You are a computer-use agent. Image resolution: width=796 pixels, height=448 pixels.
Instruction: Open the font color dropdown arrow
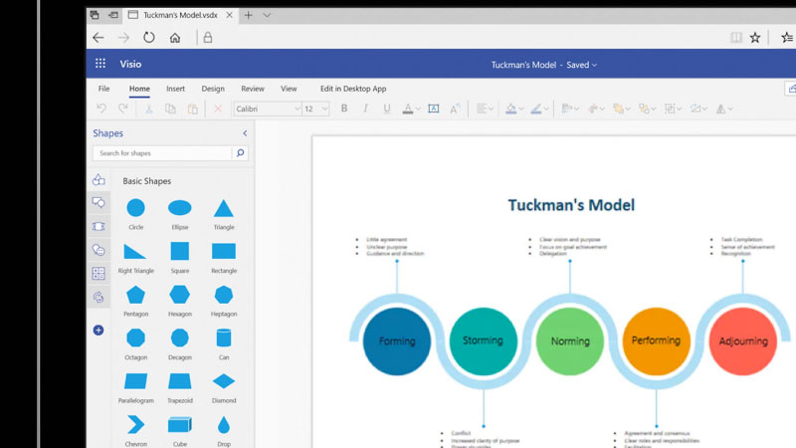[418, 109]
